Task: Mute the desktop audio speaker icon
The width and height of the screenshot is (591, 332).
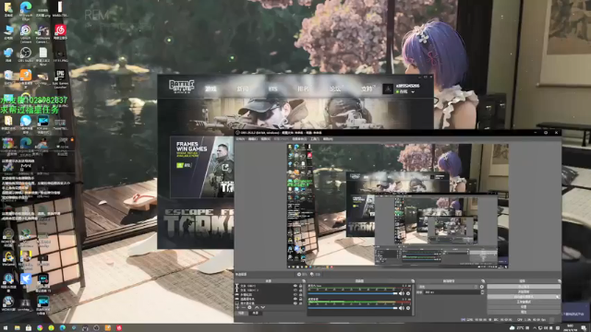Action: 402,293
